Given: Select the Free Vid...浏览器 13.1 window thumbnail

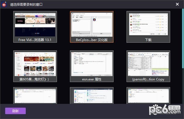Looking at the screenshot, I should [35, 27].
